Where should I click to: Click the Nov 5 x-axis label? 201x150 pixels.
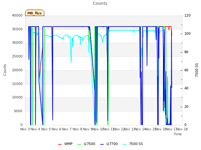(46, 129)
